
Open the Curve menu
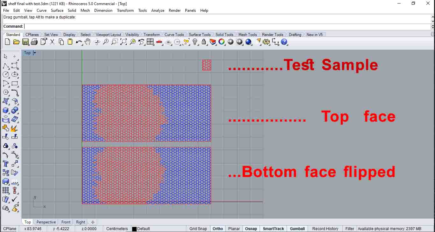pyautogui.click(x=41, y=10)
